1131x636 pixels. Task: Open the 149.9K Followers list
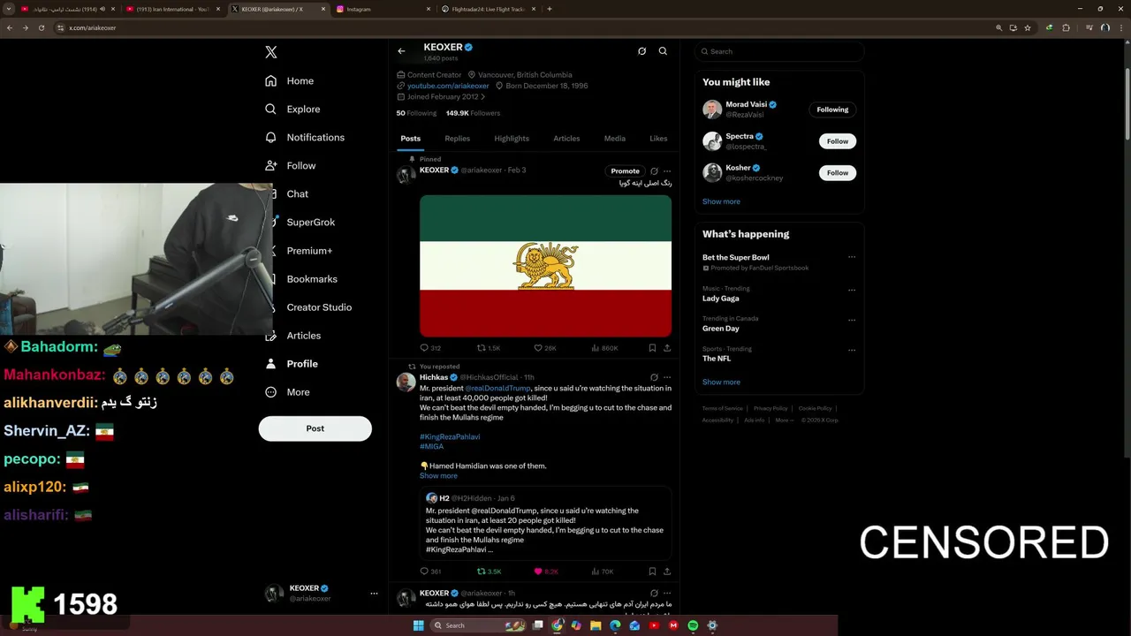pyautogui.click(x=473, y=113)
